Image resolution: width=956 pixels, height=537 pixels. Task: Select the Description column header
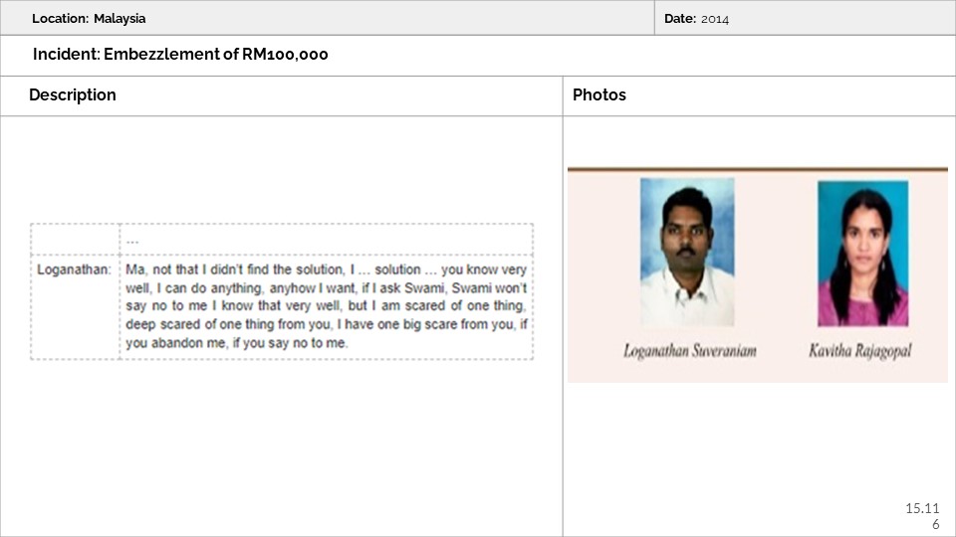(73, 95)
